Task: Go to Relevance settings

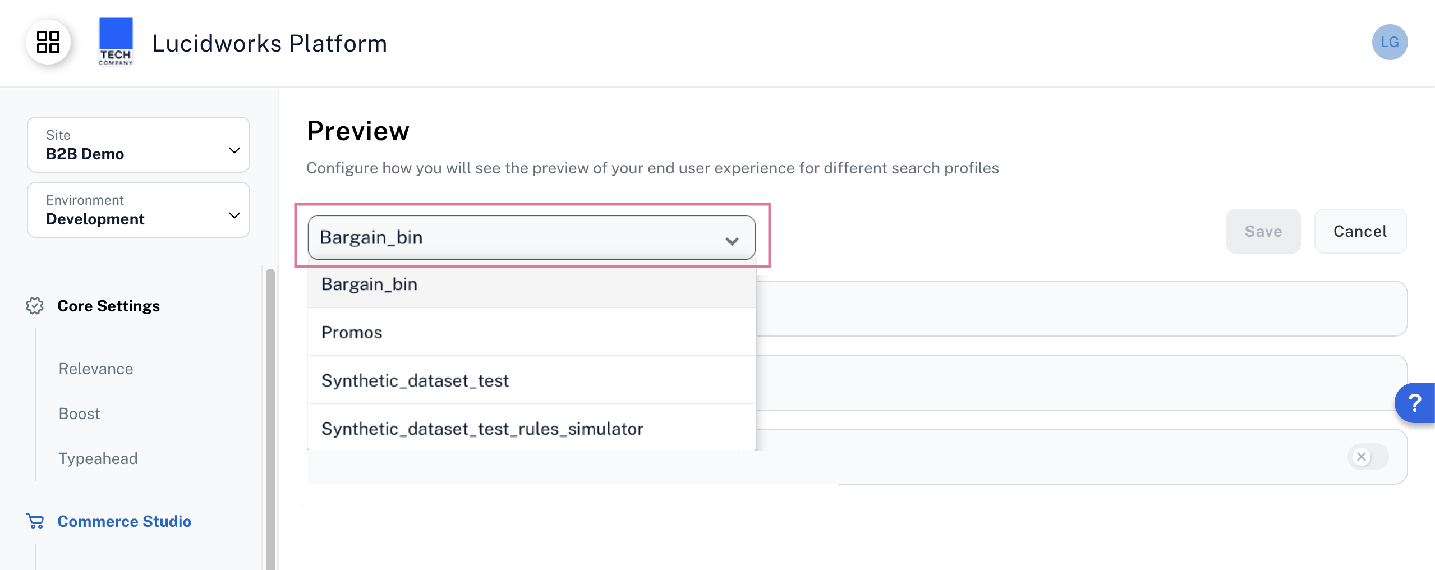Action: (x=96, y=369)
